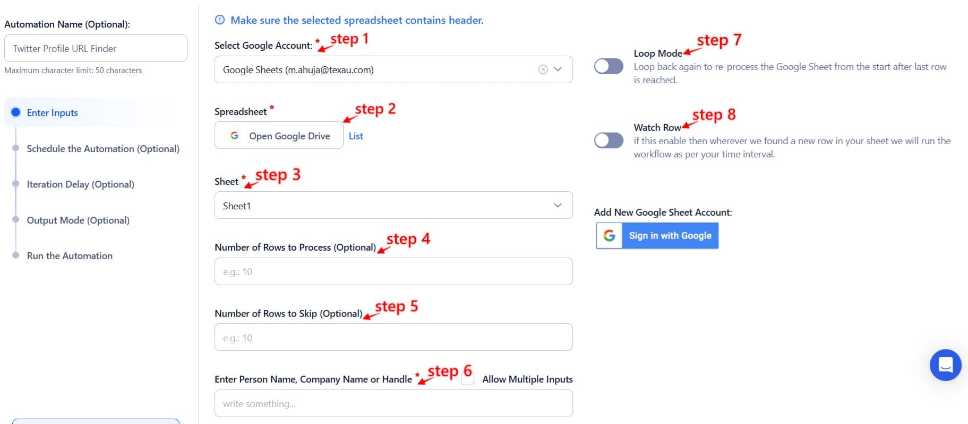968x424 pixels.
Task: Click the info icon beside the header warning
Action: click(219, 20)
